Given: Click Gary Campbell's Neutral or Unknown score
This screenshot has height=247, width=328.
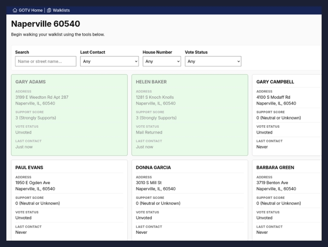Looking at the screenshot, I should (279, 118).
